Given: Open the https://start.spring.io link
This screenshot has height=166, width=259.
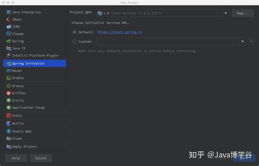Looking at the screenshot, I should point(120,32).
